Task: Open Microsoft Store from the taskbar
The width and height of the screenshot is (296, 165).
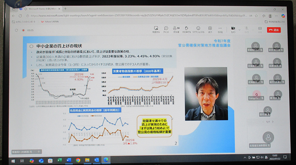Action: point(50,161)
